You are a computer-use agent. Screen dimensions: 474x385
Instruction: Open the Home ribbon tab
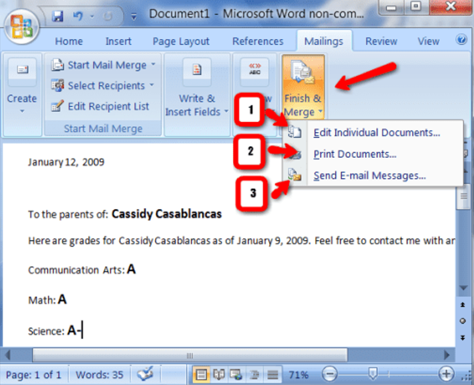69,41
